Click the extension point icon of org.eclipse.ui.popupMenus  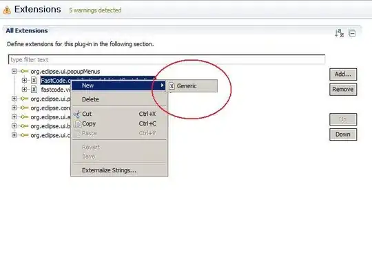click(24, 71)
